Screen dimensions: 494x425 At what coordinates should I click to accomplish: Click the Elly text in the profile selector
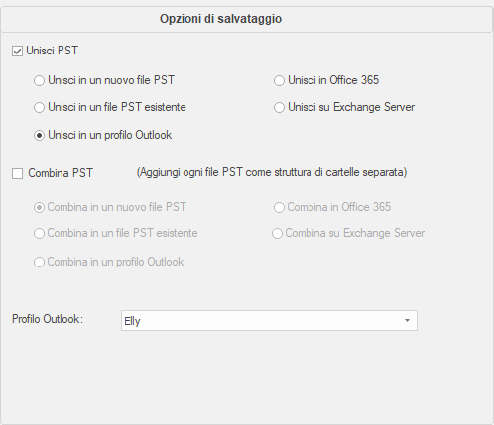click(x=132, y=321)
